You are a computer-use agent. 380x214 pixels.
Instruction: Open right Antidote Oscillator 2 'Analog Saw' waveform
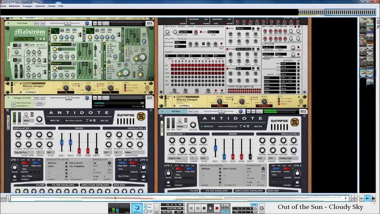(288, 158)
